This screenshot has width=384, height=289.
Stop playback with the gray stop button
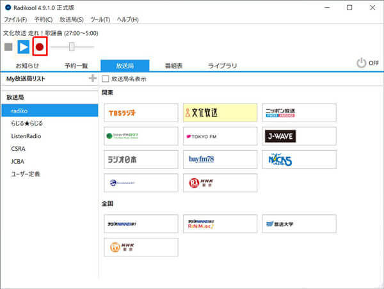pyautogui.click(x=8, y=47)
